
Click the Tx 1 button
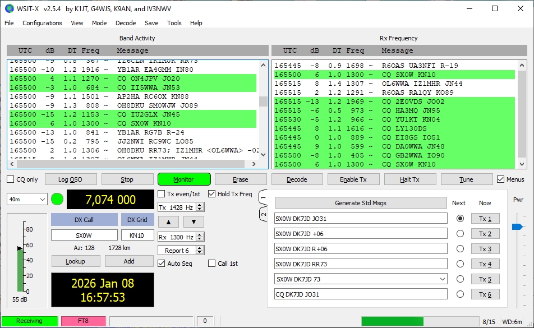[485, 219]
